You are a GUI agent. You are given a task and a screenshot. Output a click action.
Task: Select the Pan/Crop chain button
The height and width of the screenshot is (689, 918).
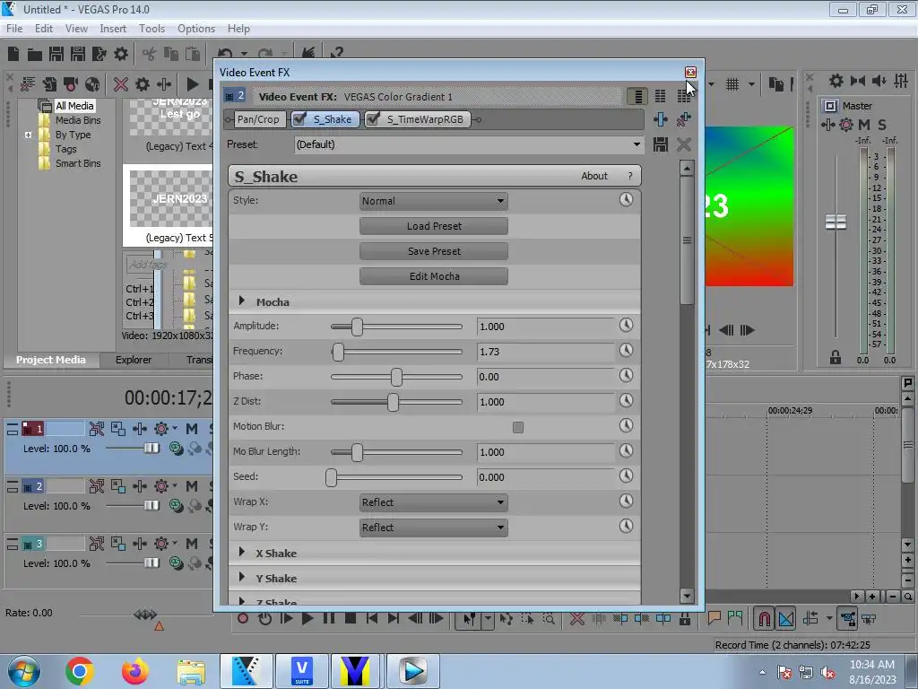click(x=258, y=119)
